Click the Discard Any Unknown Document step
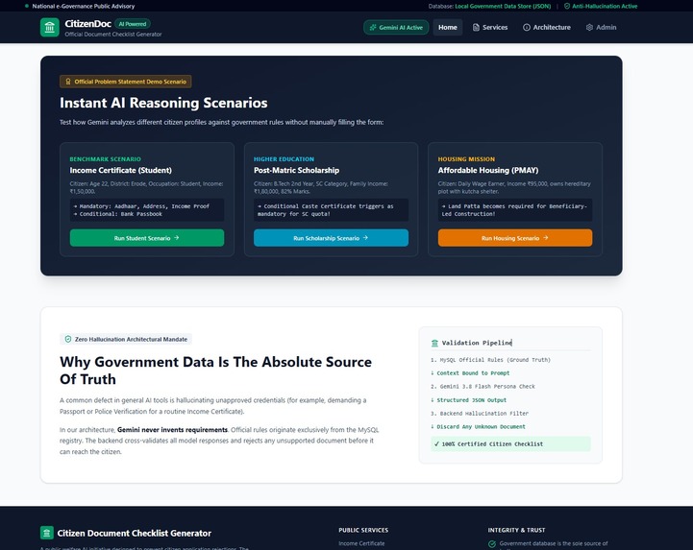 [478, 427]
